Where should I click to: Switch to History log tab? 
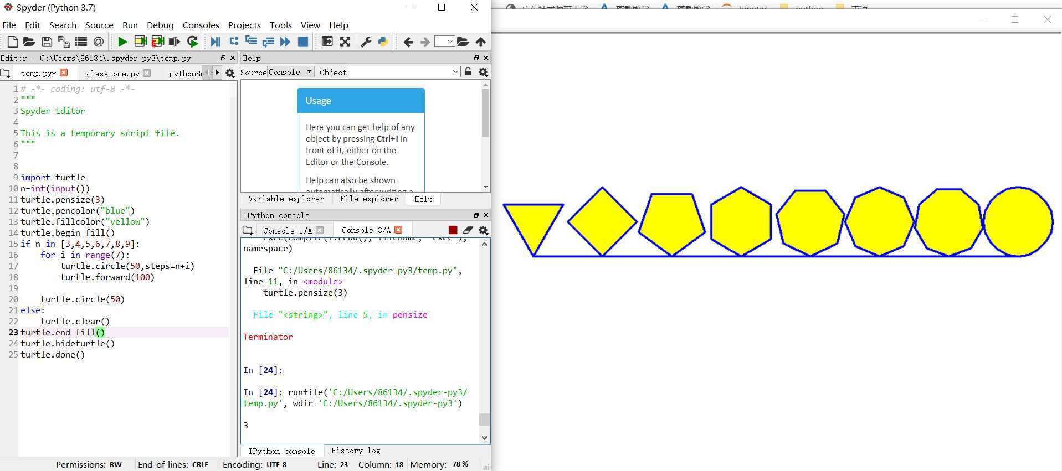[356, 451]
